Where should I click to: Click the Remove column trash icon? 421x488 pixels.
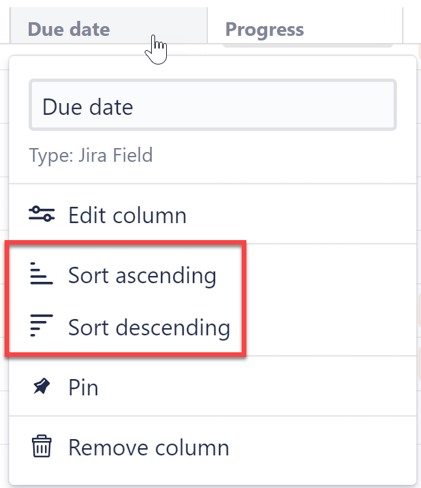[x=42, y=448]
